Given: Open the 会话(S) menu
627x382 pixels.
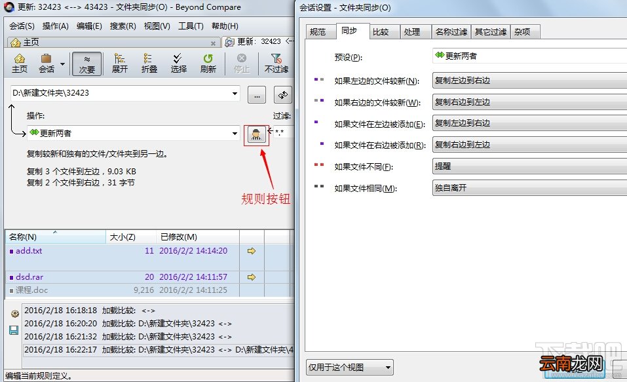Looking at the screenshot, I should coord(22,26).
